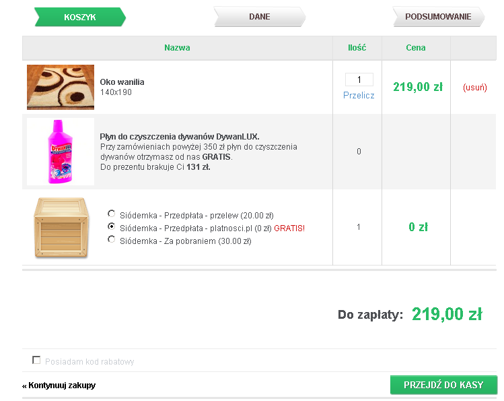Click the DywanLUX cleaning liquid bottle image
Image resolution: width=504 pixels, height=401 pixels.
pyautogui.click(x=61, y=152)
